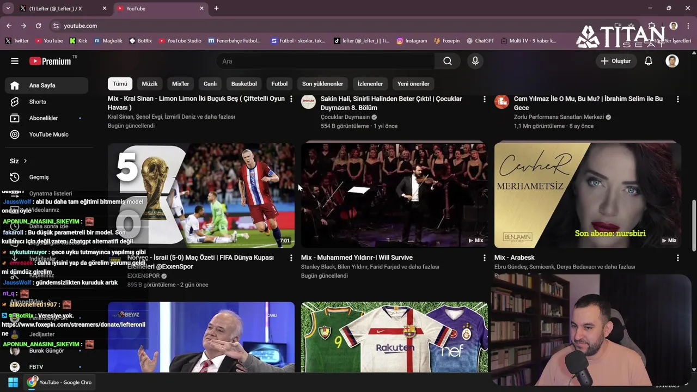View site information icon in address bar
The image size is (697, 392).
click(x=56, y=26)
